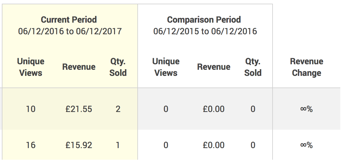Click the Current Period heading
The image size is (344, 164).
69,20
